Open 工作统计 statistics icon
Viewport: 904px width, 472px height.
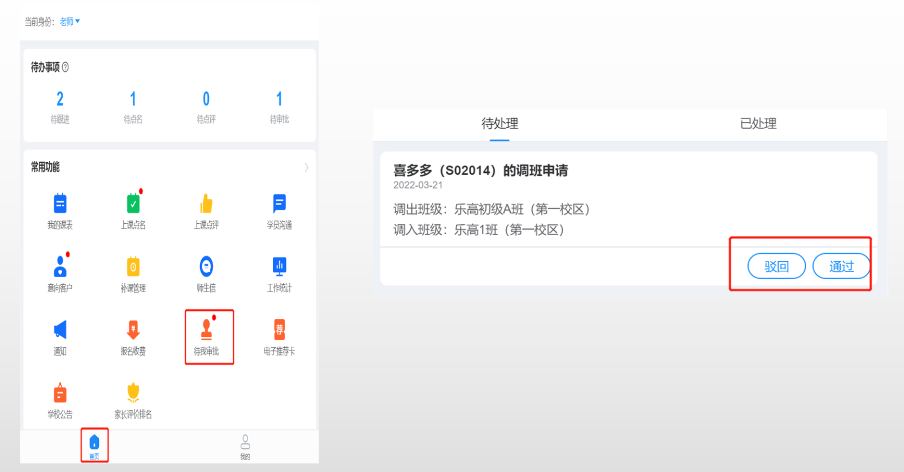(279, 266)
